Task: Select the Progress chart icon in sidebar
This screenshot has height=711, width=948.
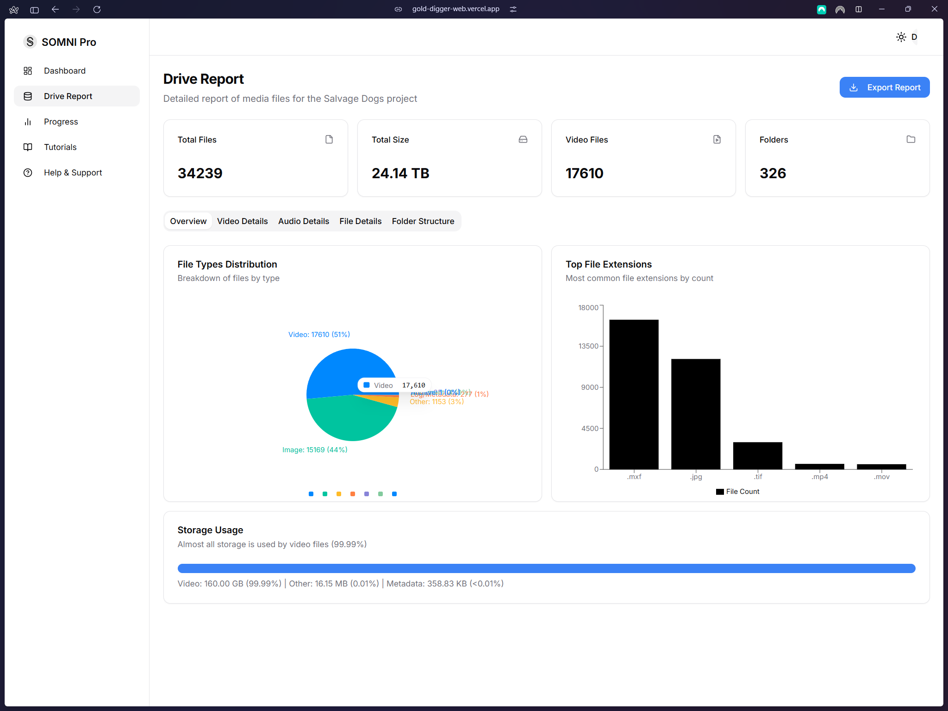Action: point(28,121)
